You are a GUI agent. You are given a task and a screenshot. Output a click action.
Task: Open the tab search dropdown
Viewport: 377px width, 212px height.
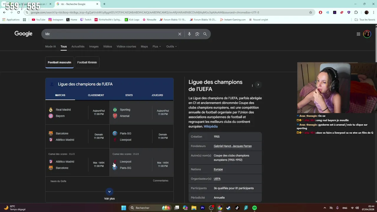(4, 4)
